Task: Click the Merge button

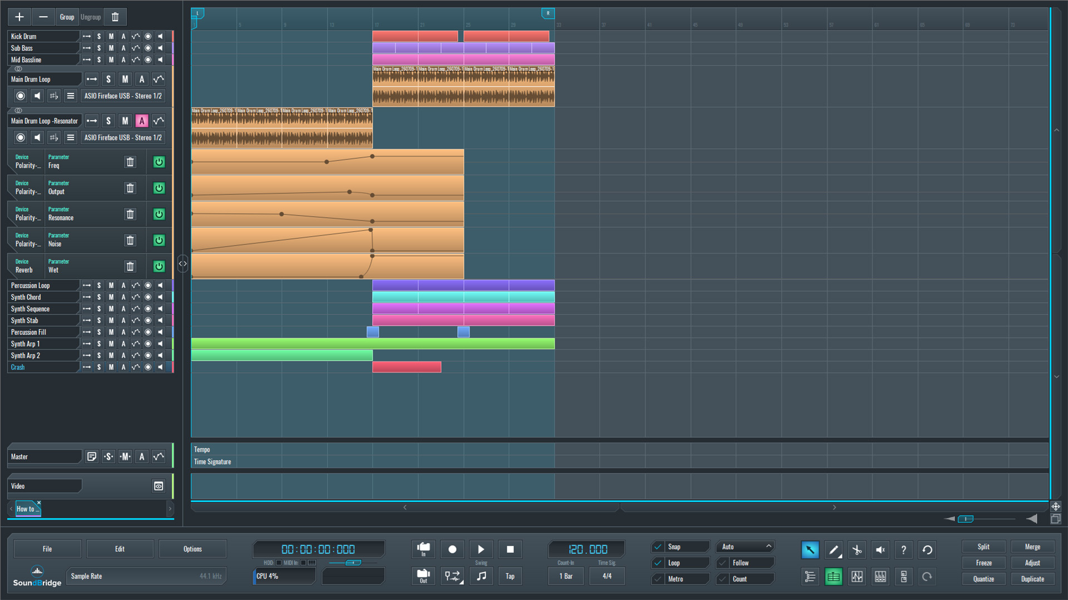Action: (1032, 547)
